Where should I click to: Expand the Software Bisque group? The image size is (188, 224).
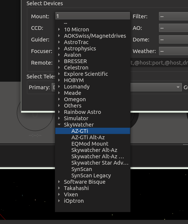click(x=59, y=182)
